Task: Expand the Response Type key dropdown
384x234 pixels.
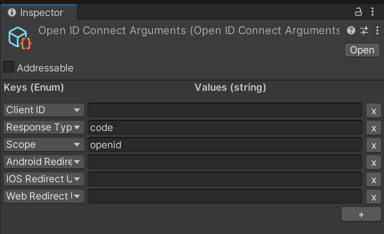Action: pos(44,127)
